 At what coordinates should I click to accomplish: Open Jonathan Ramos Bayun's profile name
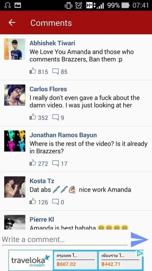pyautogui.click(x=63, y=135)
